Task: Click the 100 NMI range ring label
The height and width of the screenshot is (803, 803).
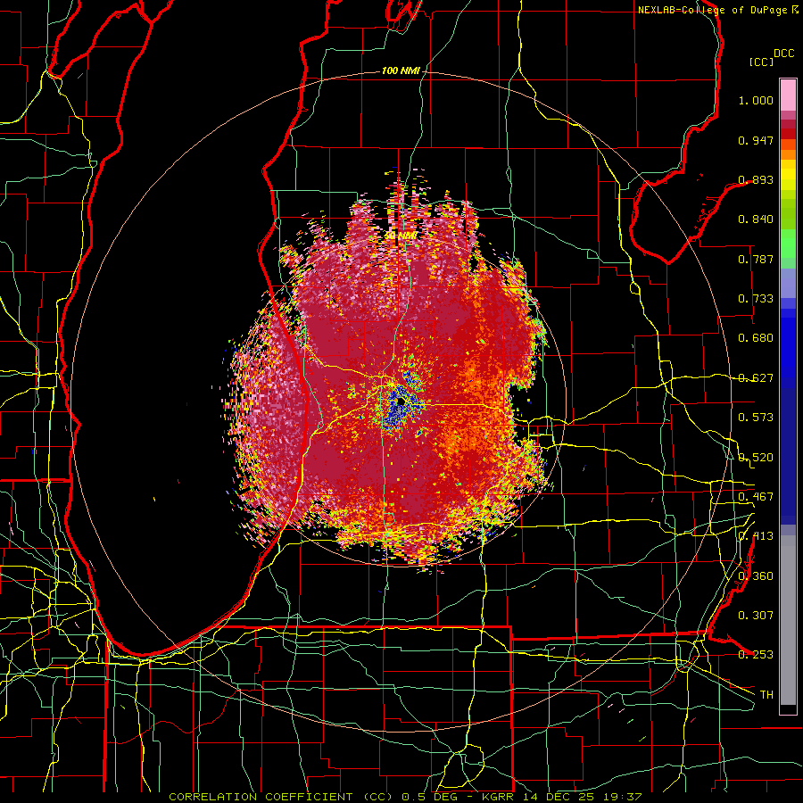Action: (x=401, y=70)
